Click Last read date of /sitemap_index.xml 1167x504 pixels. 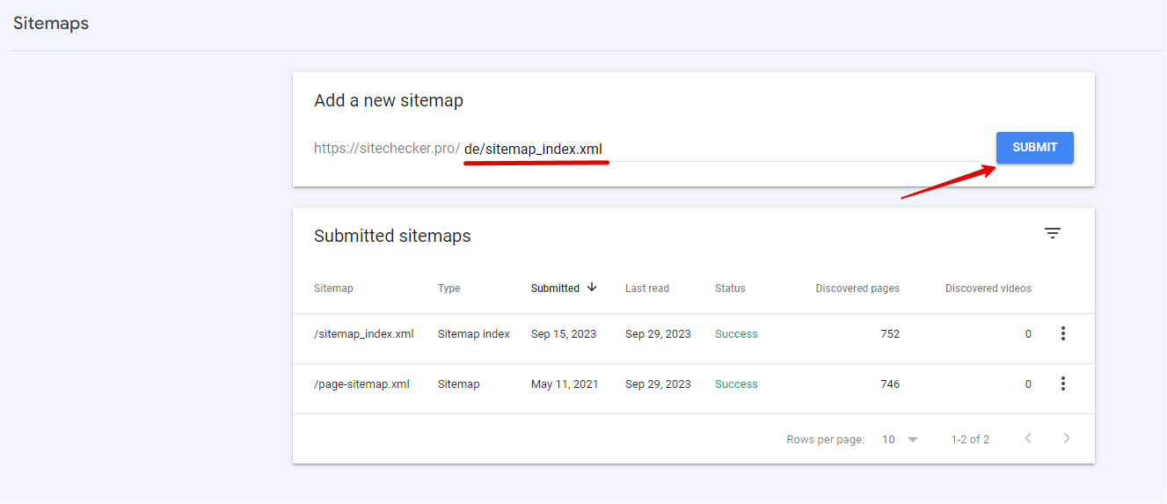pos(658,334)
